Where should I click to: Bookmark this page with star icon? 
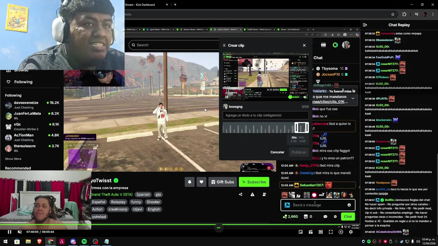pos(393,14)
